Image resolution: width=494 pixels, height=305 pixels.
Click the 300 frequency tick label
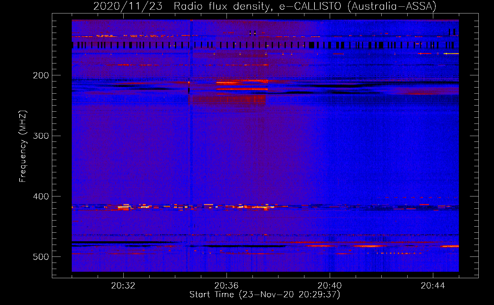[41, 136]
